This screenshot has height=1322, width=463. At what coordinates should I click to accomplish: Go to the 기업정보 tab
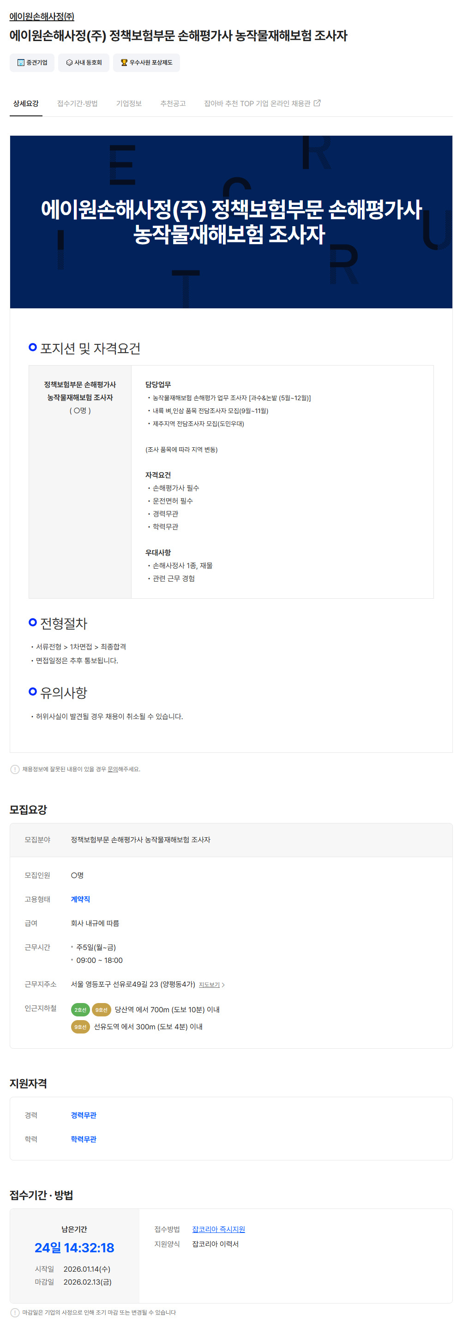pyautogui.click(x=128, y=104)
